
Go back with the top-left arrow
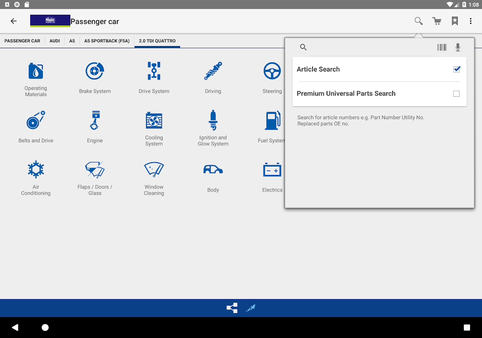coord(14,21)
